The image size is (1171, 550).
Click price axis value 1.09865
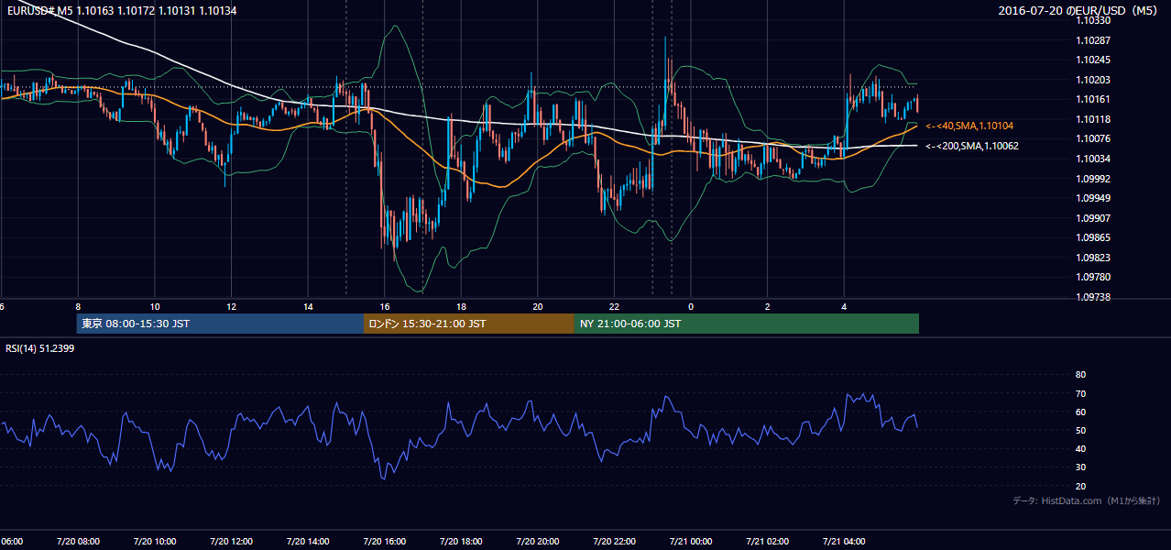tap(1094, 237)
